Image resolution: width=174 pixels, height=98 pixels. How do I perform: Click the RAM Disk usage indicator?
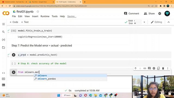[135, 22]
